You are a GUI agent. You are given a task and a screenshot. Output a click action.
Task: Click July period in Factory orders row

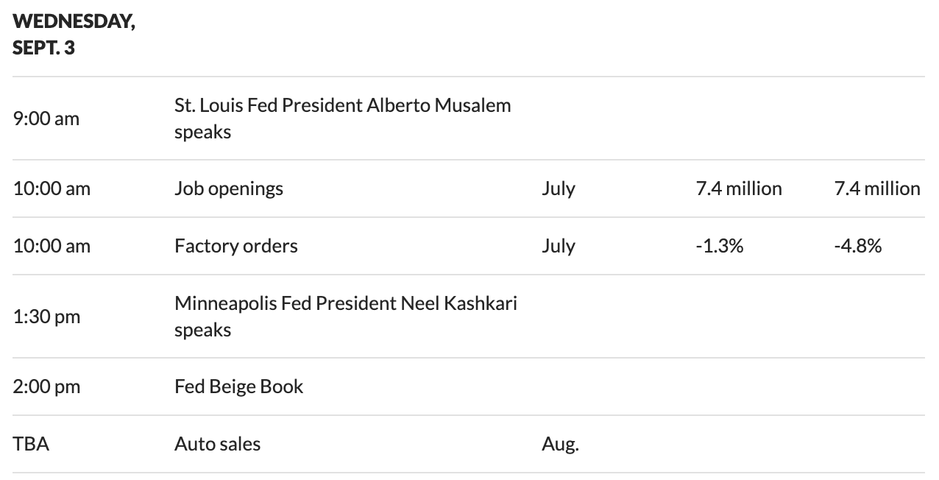click(559, 246)
